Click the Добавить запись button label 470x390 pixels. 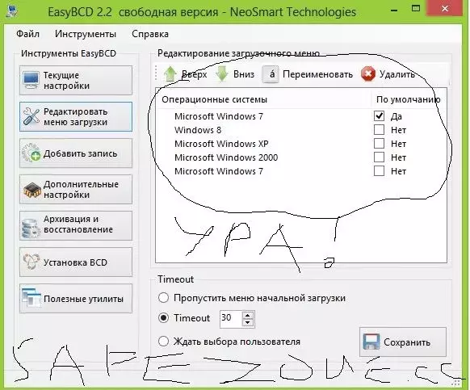point(80,153)
